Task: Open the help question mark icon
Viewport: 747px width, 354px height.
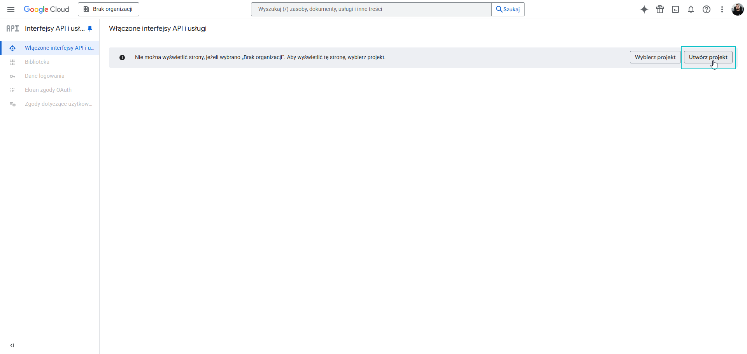Action: (x=707, y=9)
